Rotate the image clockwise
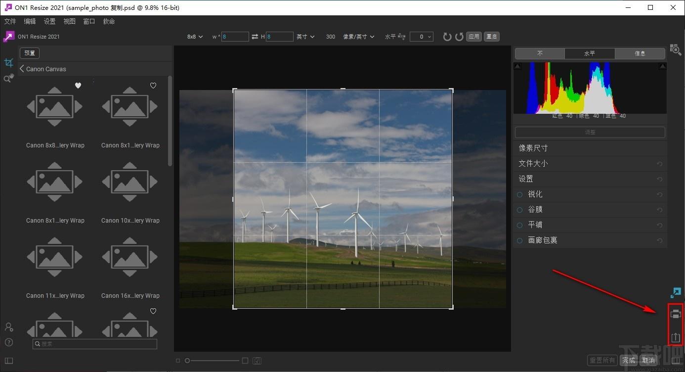Screen dimensions: 685x372 447,37
